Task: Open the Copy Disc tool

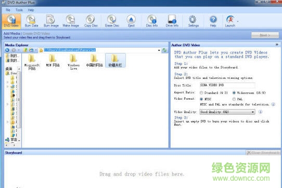Action: click(91, 21)
